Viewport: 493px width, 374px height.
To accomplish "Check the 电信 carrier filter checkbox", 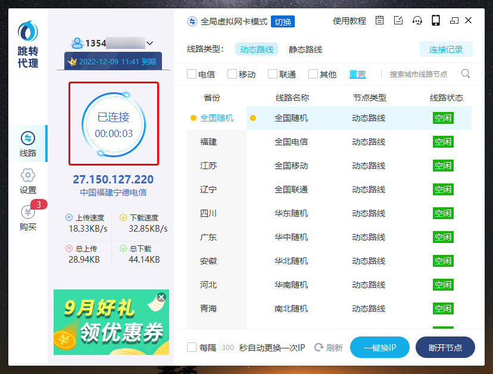I will point(192,74).
